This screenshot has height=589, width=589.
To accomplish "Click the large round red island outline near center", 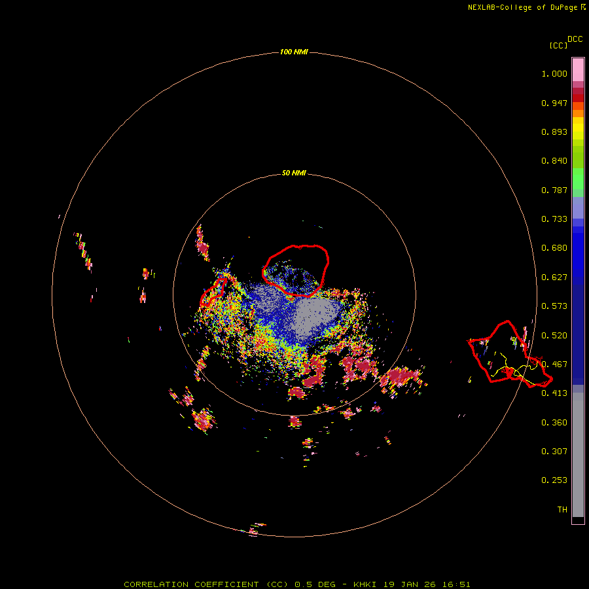I will pos(296,270).
